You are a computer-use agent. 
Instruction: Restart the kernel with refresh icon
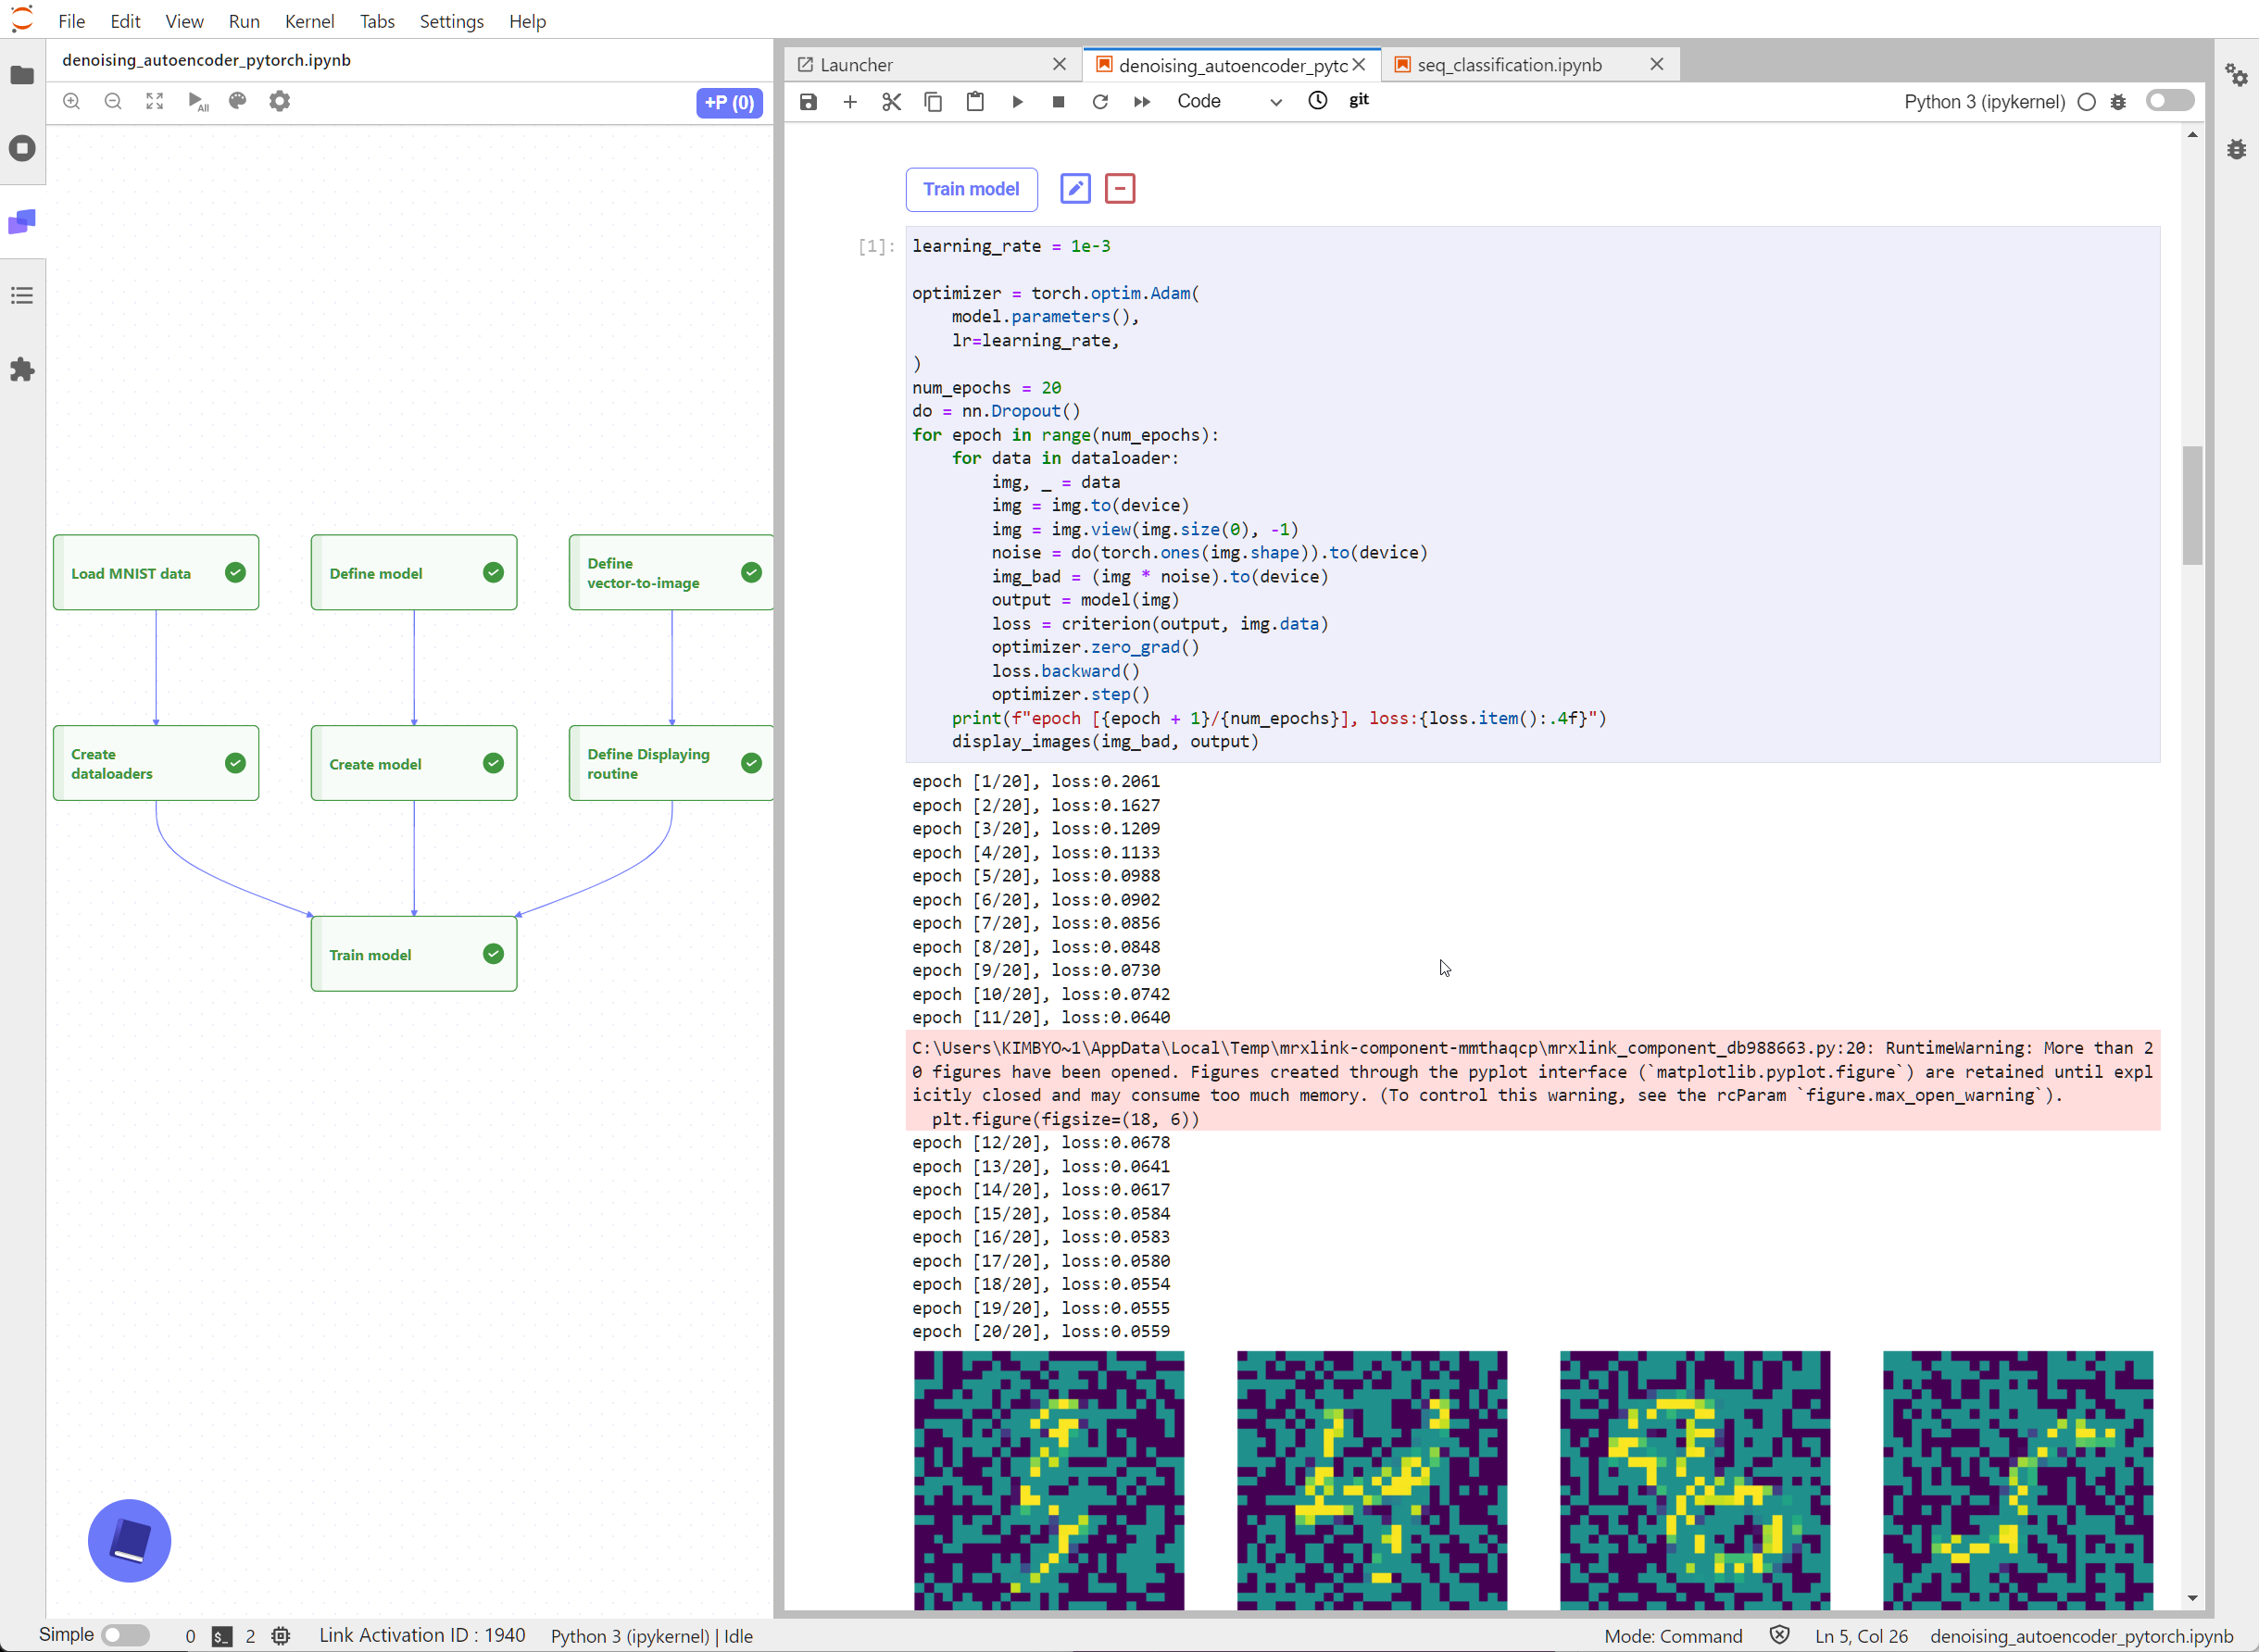click(x=1100, y=102)
